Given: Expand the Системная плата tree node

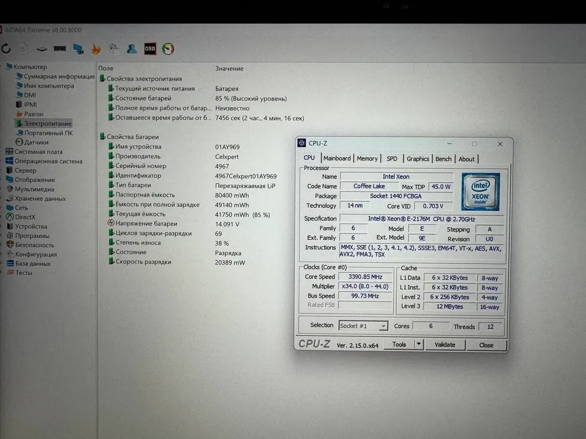Looking at the screenshot, I should pyautogui.click(x=38, y=152).
